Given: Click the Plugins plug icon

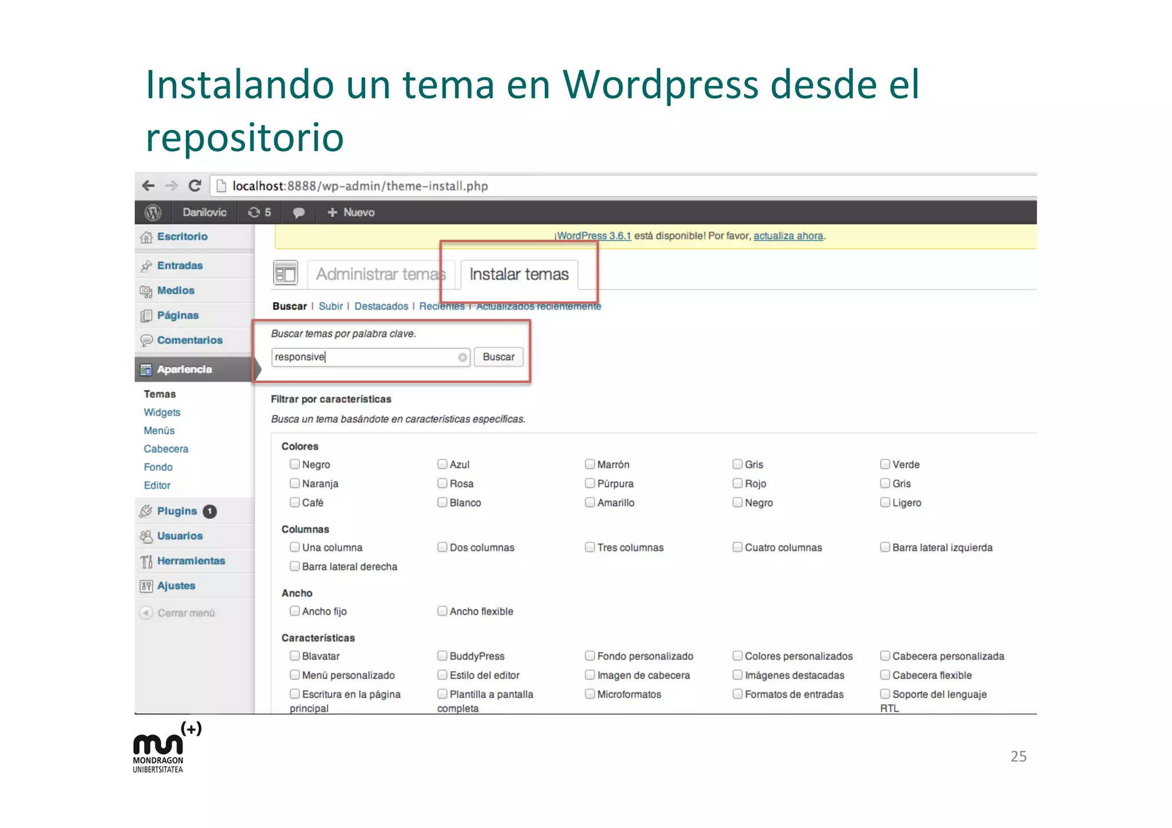Looking at the screenshot, I should (x=146, y=511).
